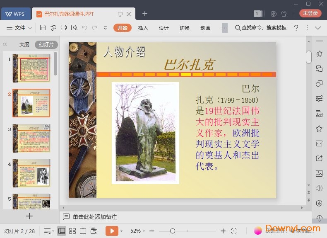Open the favorites star sidebar icon
The width and height of the screenshot is (327, 238).
pyautogui.click(x=319, y=129)
